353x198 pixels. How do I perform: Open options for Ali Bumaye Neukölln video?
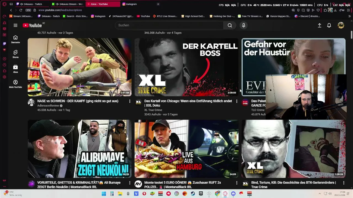click(x=130, y=183)
